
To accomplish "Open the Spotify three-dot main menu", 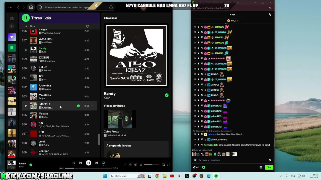I will coord(10,7).
